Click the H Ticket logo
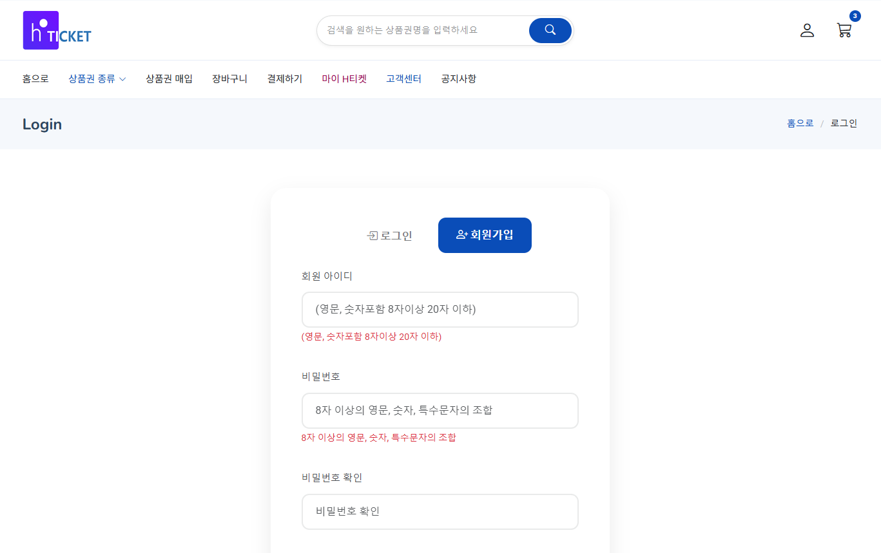 click(x=57, y=30)
